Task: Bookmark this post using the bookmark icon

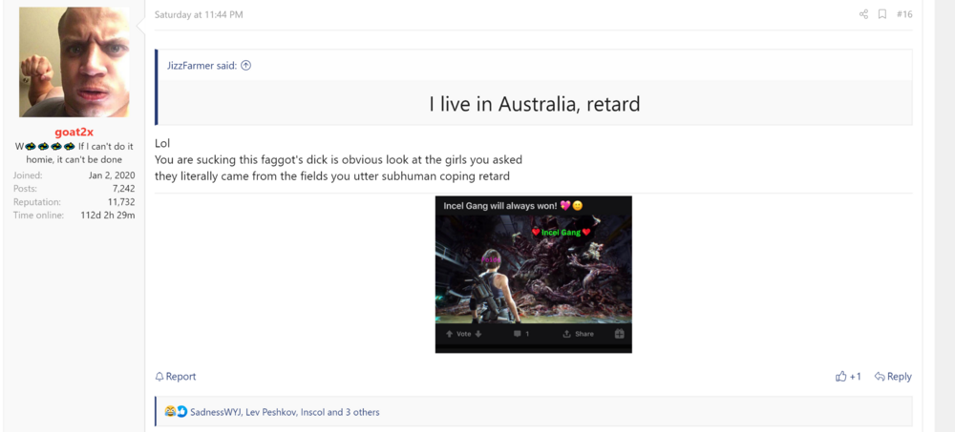Action: [x=882, y=14]
